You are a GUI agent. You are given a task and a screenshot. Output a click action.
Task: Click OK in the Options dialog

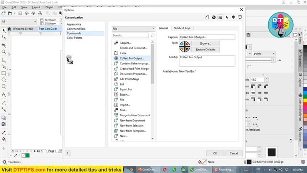(215, 153)
